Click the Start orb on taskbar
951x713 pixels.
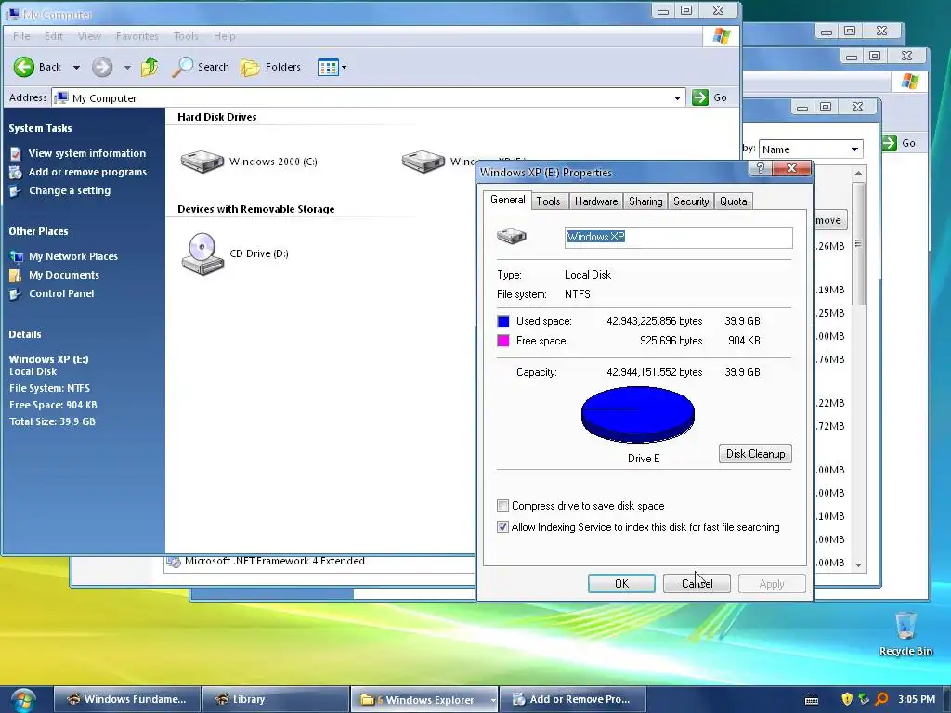23,700
